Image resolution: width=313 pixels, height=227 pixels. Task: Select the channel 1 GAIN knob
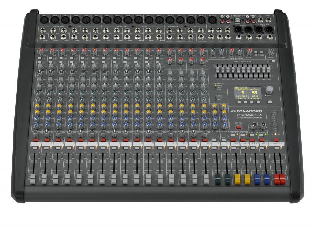[x=41, y=50]
